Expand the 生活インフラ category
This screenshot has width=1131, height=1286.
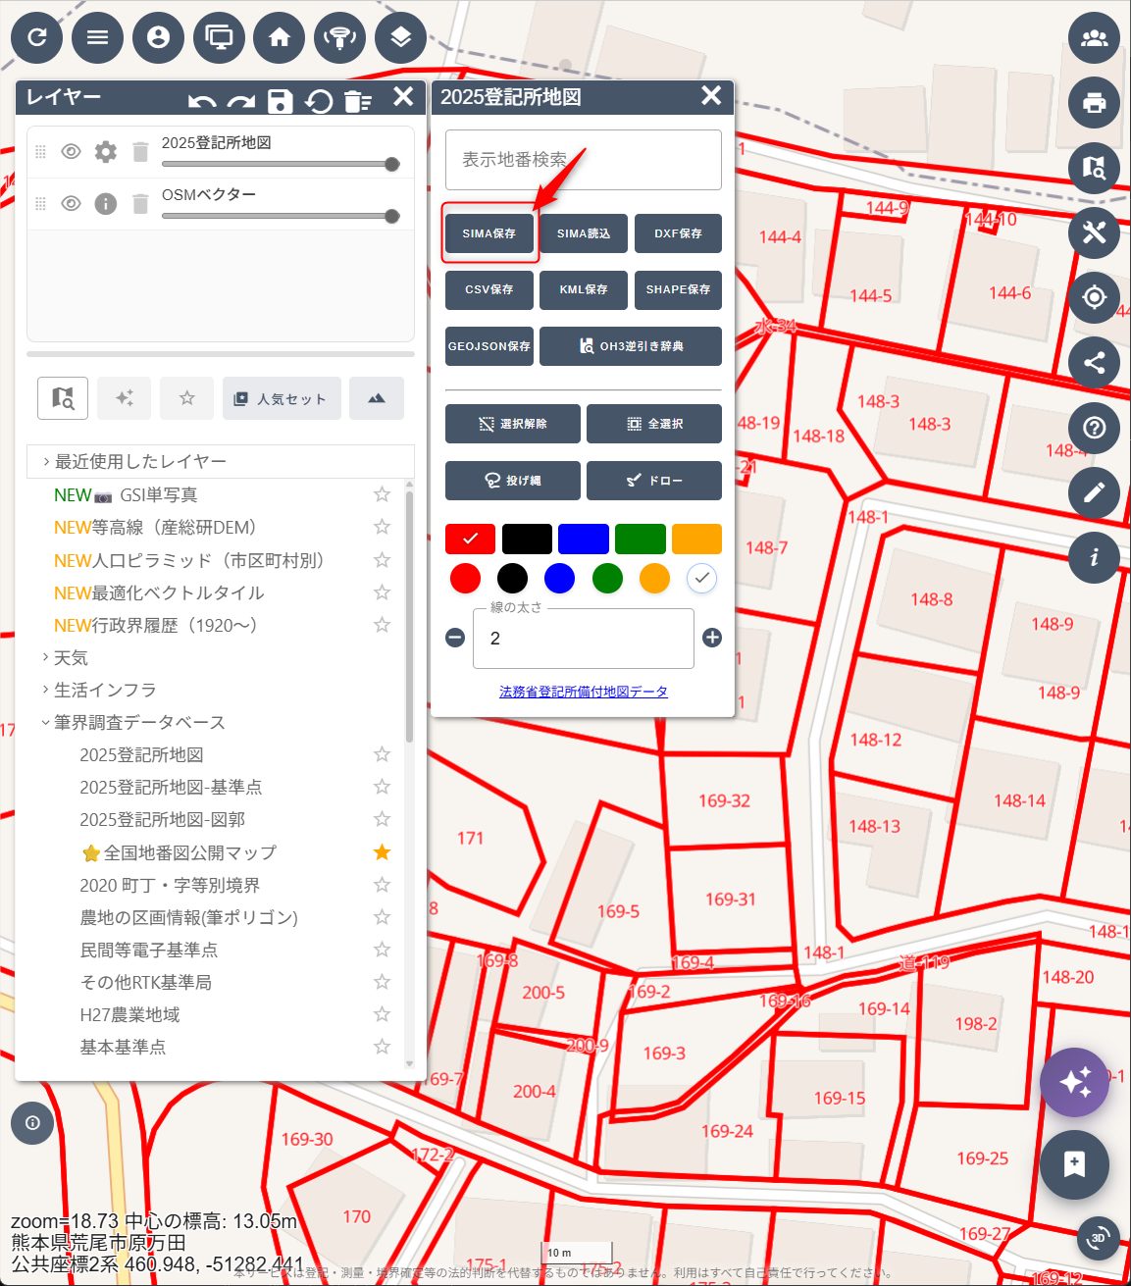pyautogui.click(x=104, y=690)
